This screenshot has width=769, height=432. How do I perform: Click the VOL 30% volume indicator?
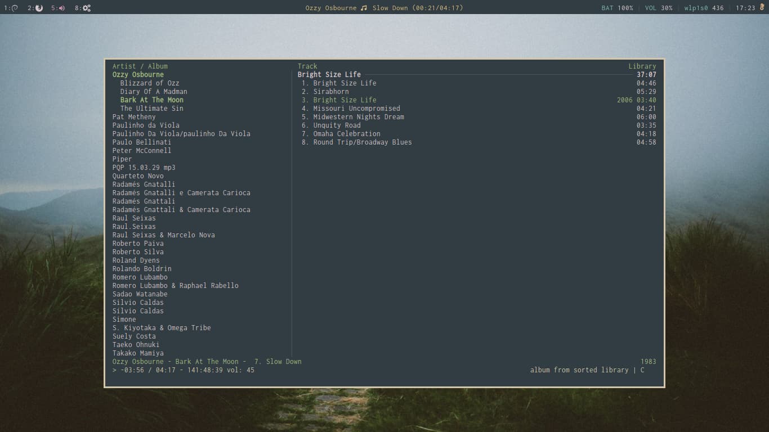[x=659, y=8]
